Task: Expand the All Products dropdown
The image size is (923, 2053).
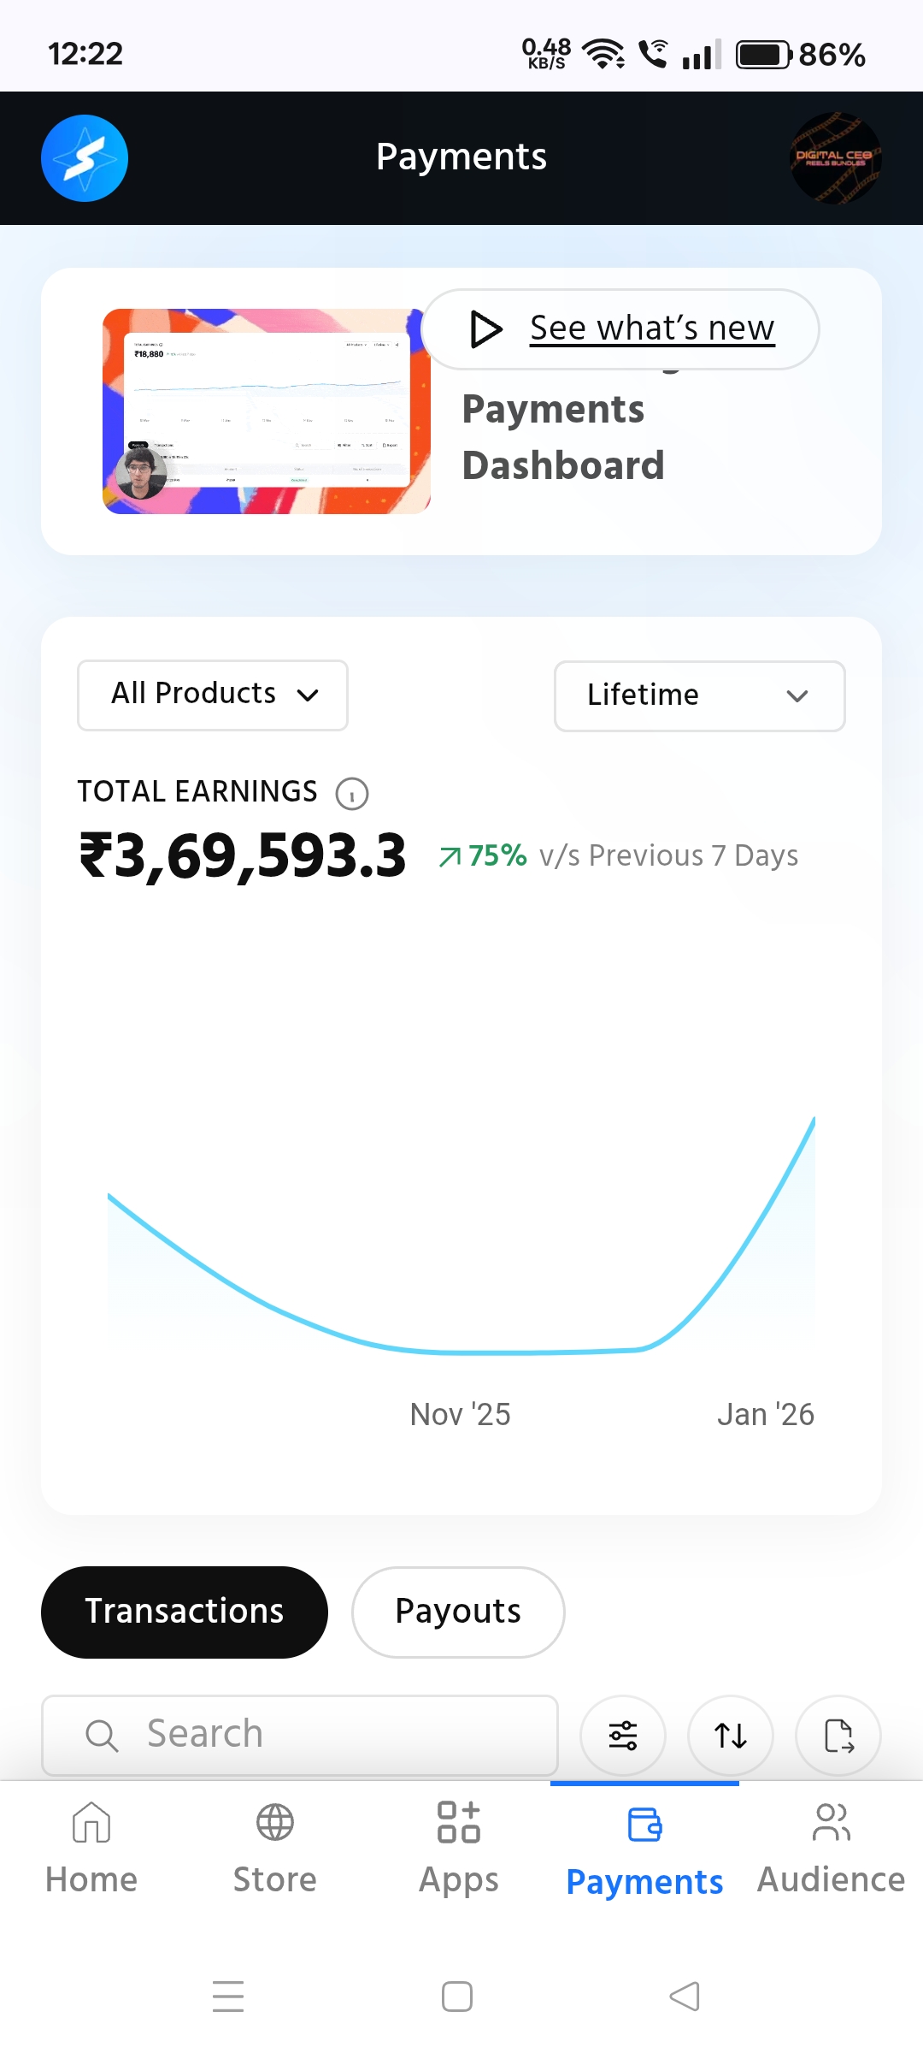Action: coord(213,695)
